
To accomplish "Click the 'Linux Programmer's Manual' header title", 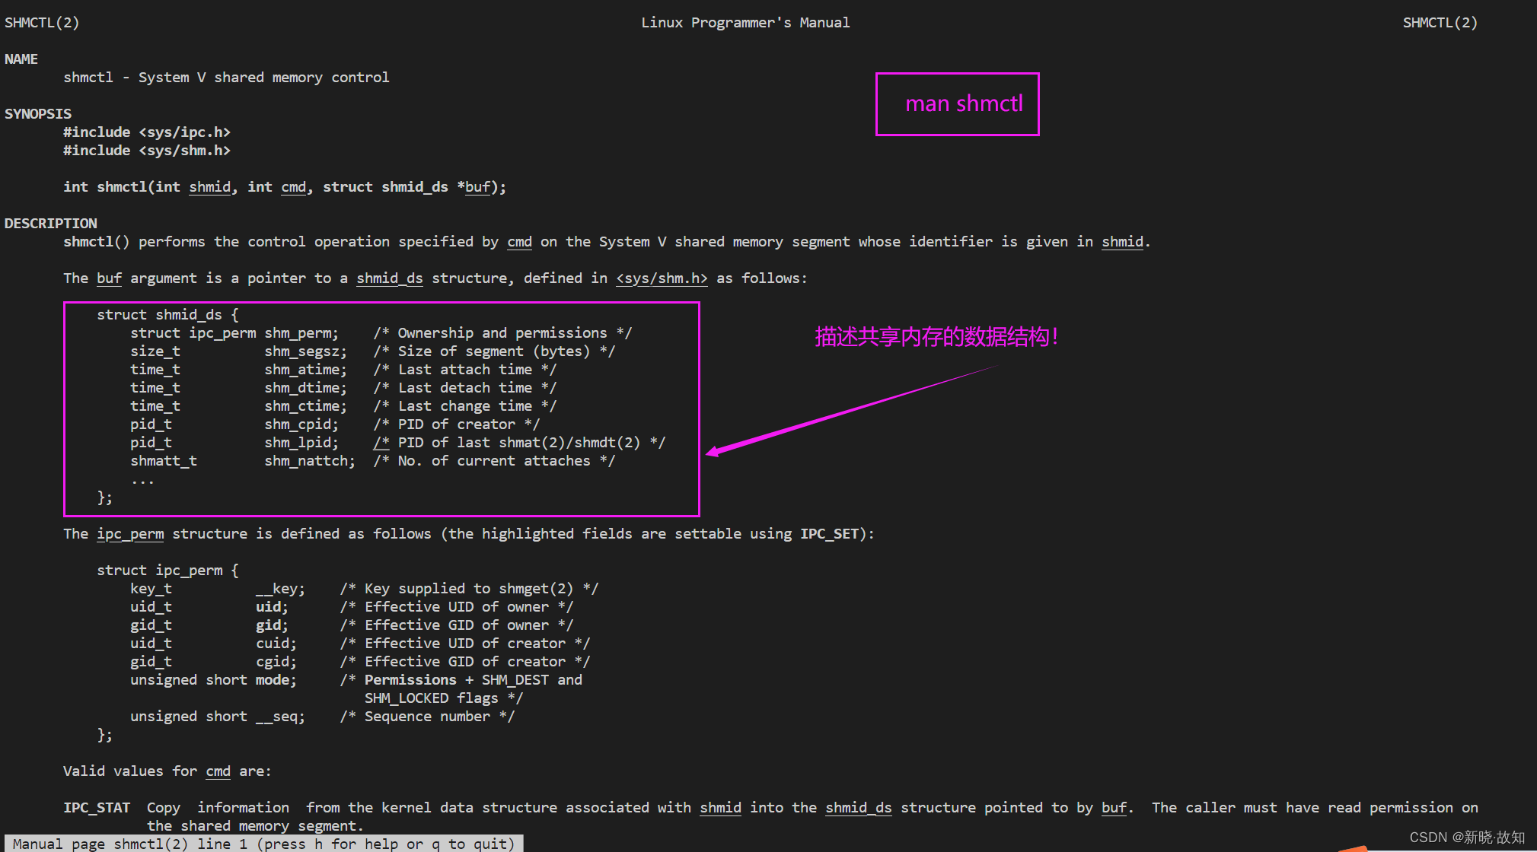I will click(745, 23).
